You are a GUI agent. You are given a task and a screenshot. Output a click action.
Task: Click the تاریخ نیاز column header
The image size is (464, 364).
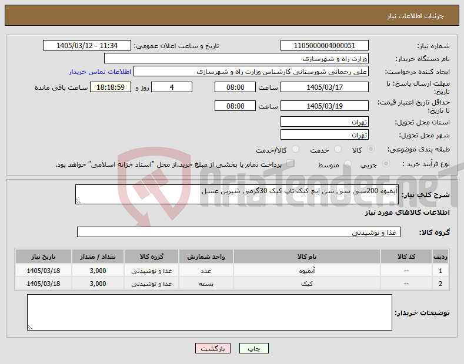pos(43,257)
